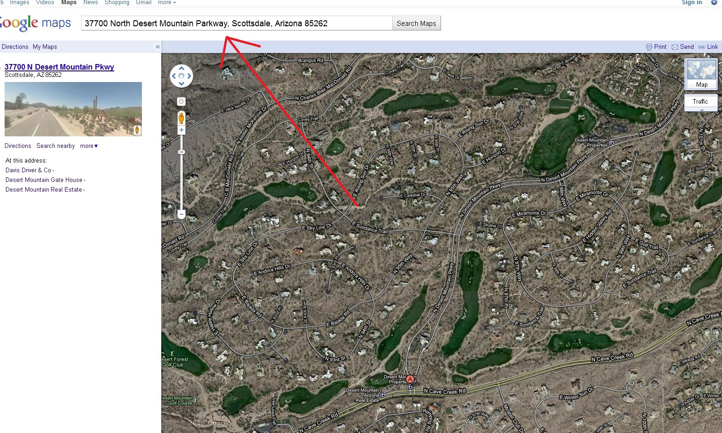The height and width of the screenshot is (433, 722).
Task: Zoom out with the minus button
Action: click(182, 214)
